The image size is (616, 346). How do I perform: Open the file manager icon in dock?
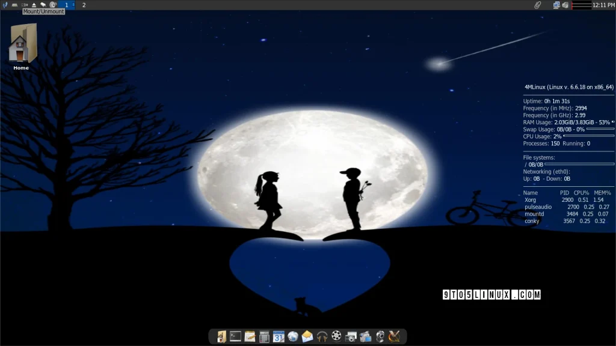point(221,336)
